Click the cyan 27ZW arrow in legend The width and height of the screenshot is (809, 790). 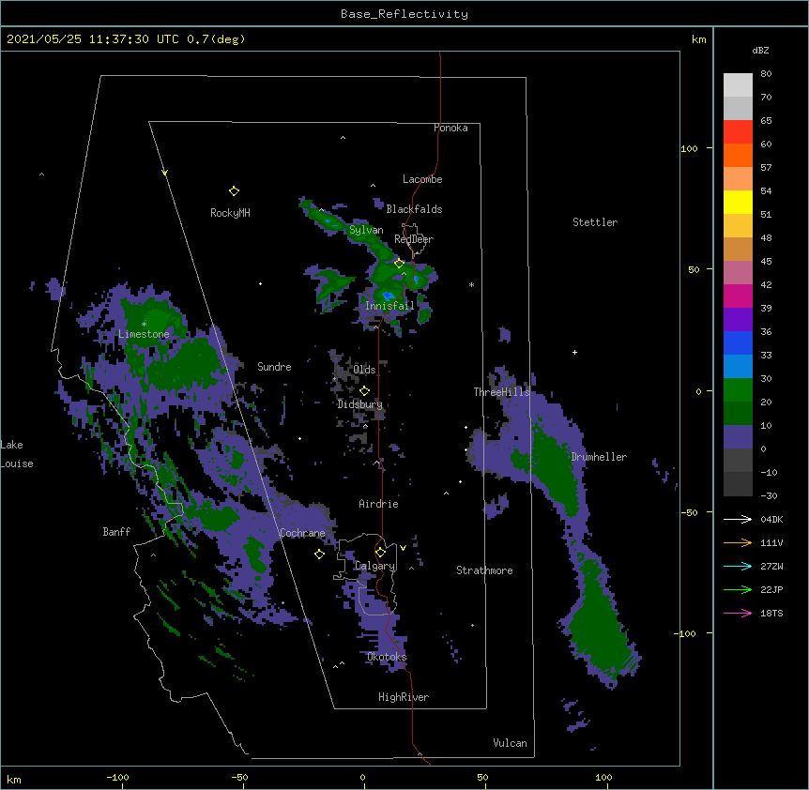tap(738, 566)
